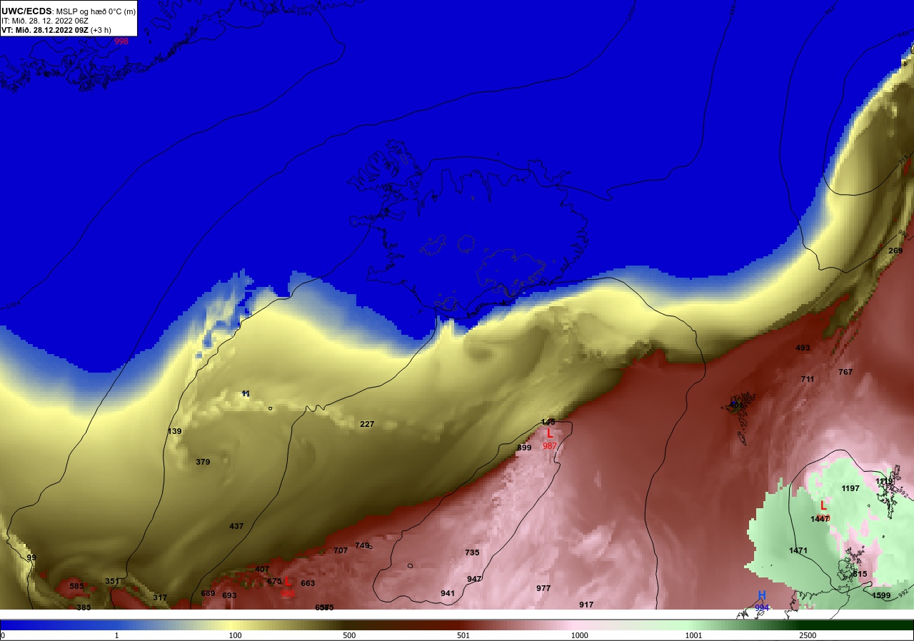Click the height value 1197

point(850,488)
